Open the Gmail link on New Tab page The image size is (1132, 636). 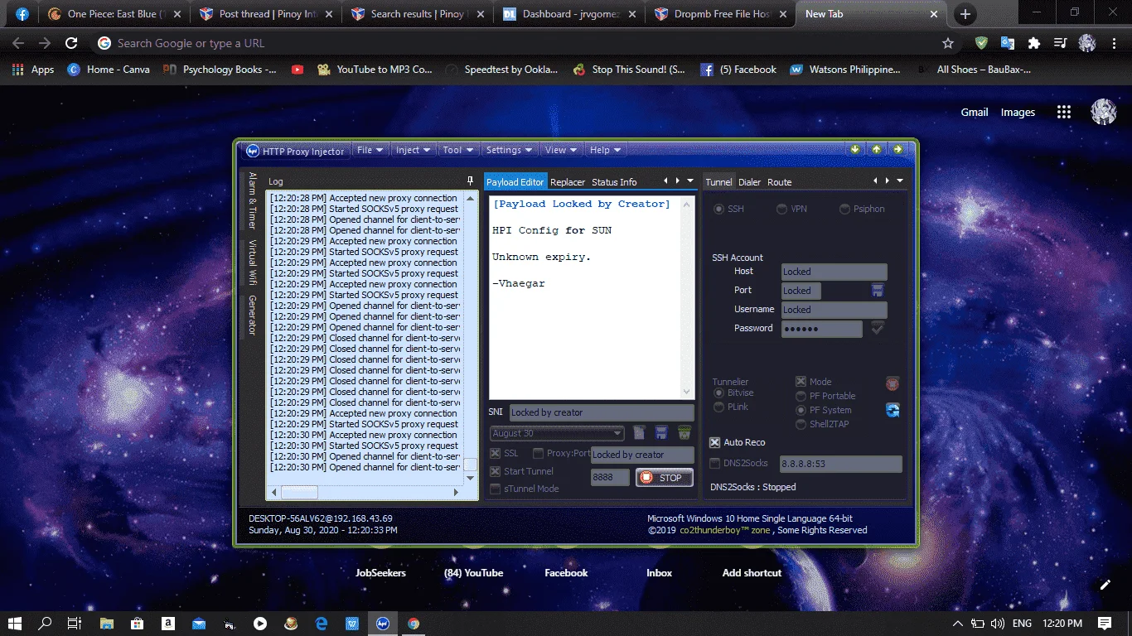[x=975, y=113]
